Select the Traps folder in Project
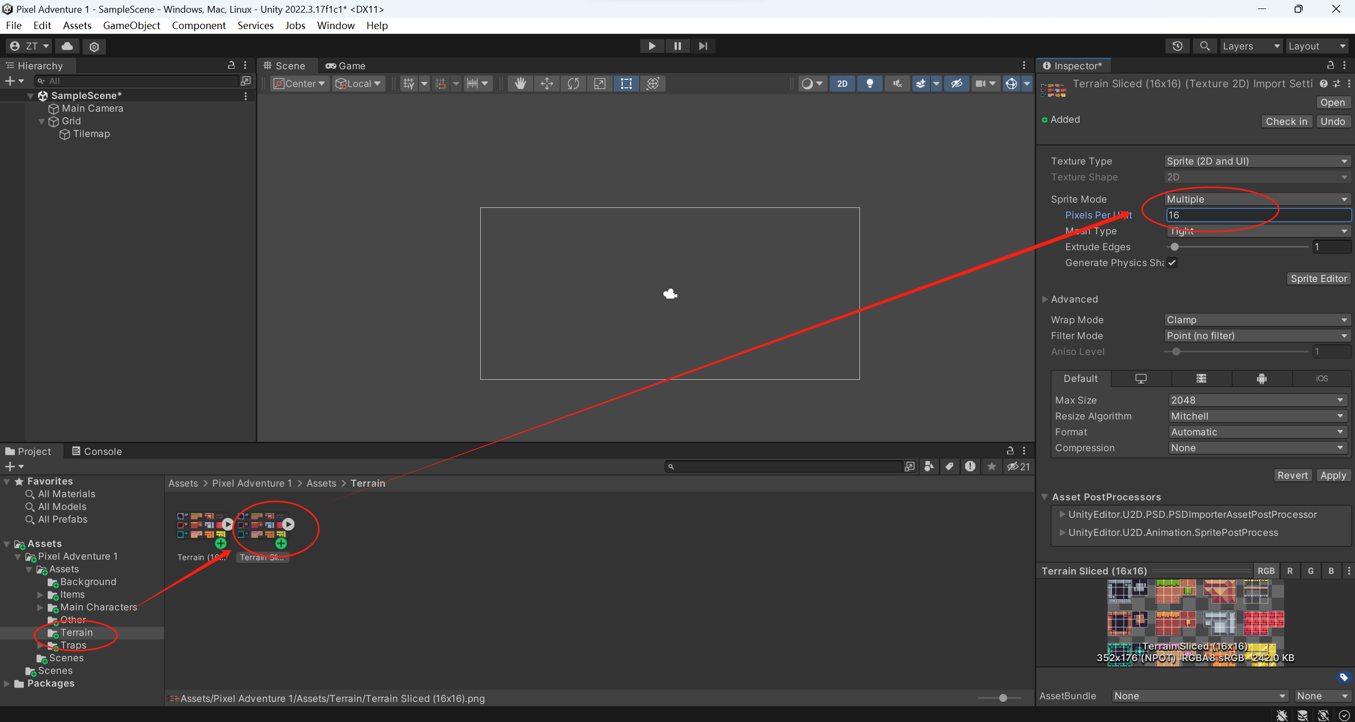This screenshot has width=1355, height=722. 73,645
